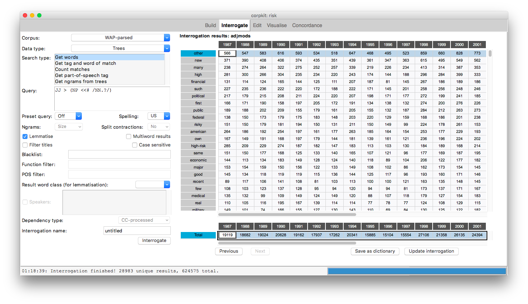Viewport: 528px width, 304px height.
Task: Select 'Get tag and word of match'
Action: click(109, 63)
